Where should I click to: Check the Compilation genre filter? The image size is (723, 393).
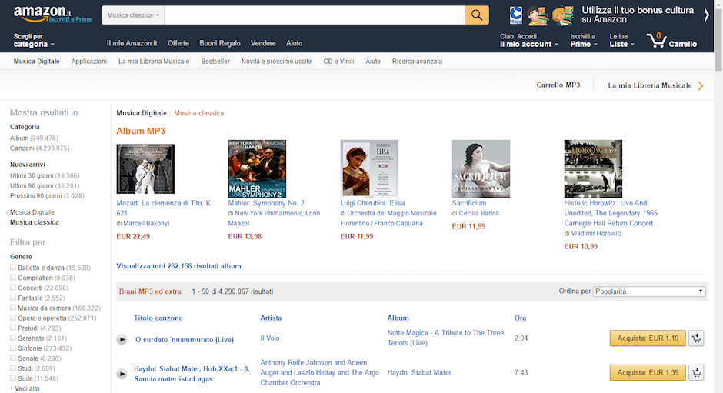click(x=13, y=277)
